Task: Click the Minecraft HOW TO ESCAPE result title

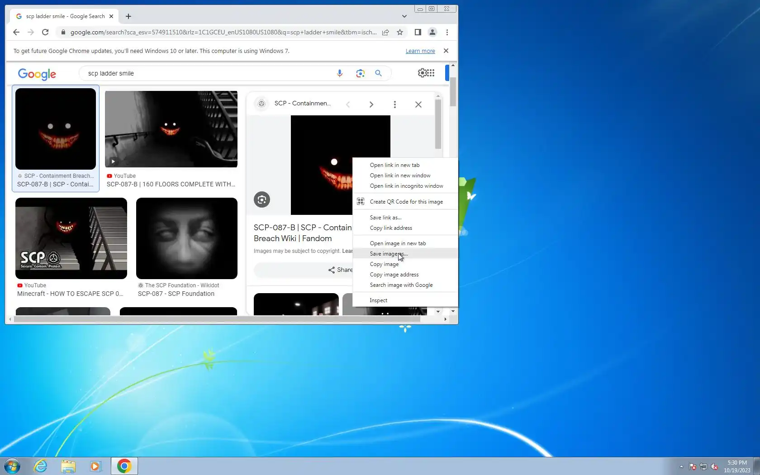Action: [x=70, y=294]
